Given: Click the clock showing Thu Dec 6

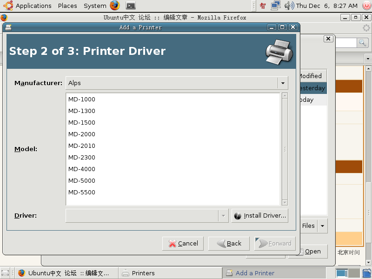Looking at the screenshot, I should 327,6.
